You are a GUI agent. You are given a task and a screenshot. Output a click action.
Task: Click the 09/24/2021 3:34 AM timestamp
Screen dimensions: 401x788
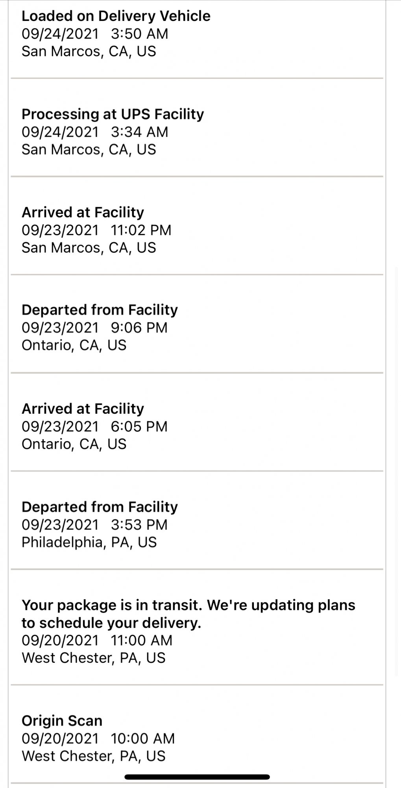(95, 132)
